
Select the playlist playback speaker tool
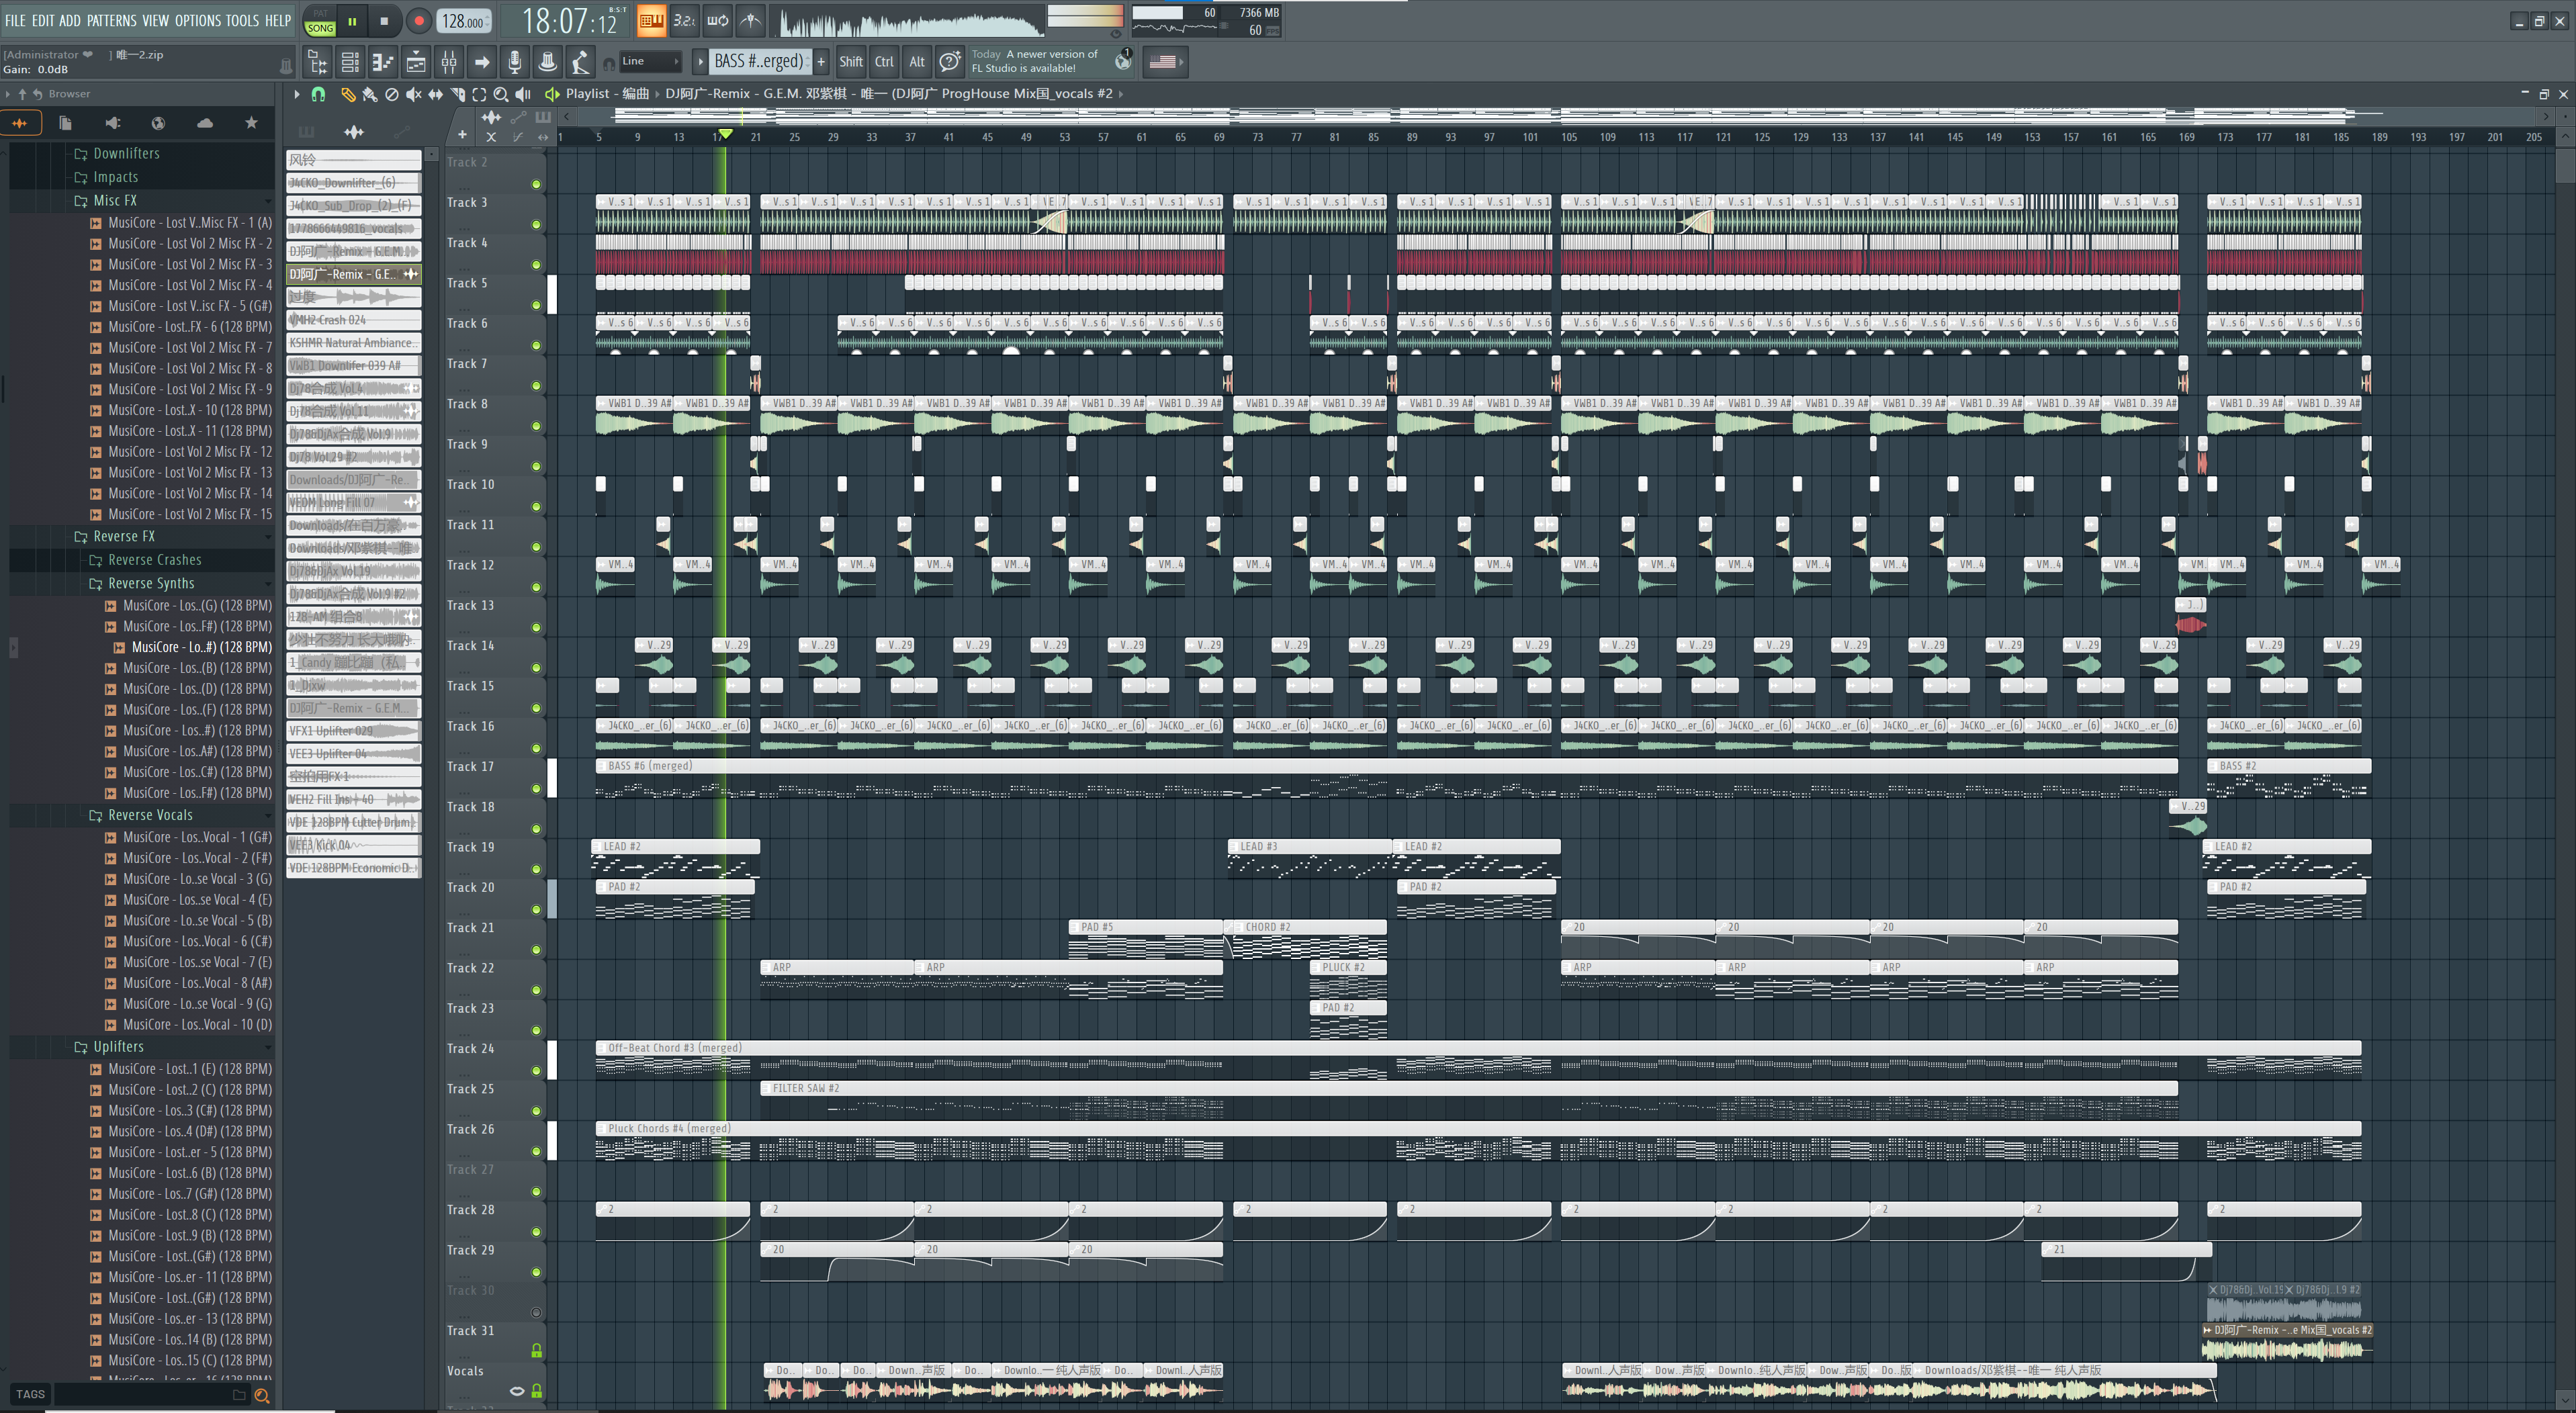click(523, 94)
